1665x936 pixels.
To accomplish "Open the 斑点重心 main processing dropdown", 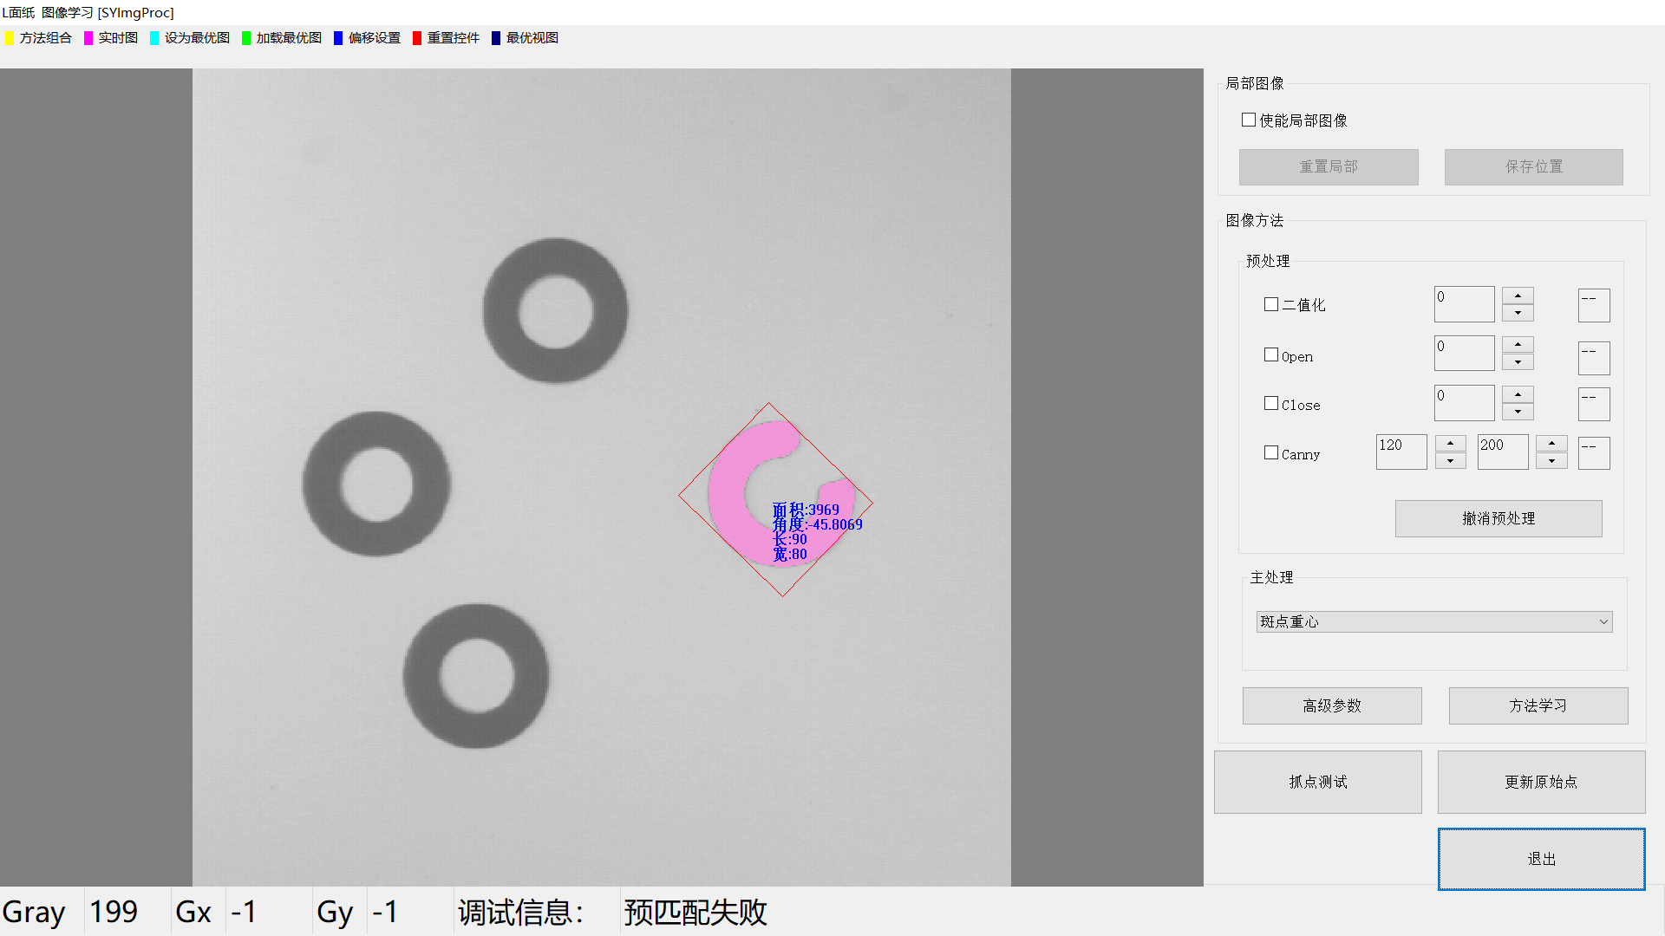I will [x=1433, y=621].
